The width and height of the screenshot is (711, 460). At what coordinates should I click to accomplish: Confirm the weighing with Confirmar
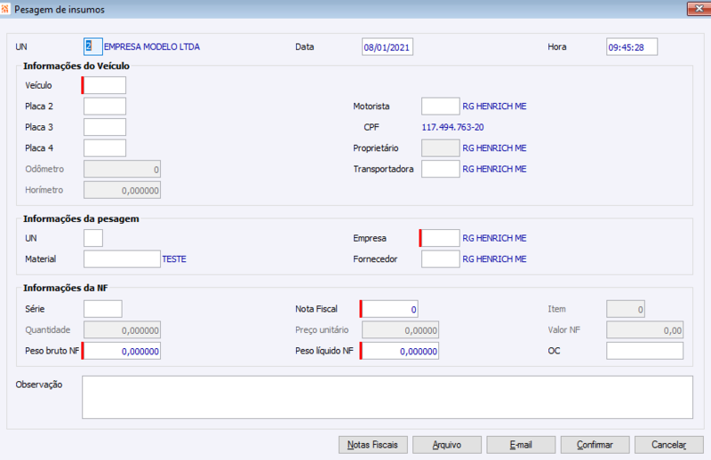click(595, 445)
